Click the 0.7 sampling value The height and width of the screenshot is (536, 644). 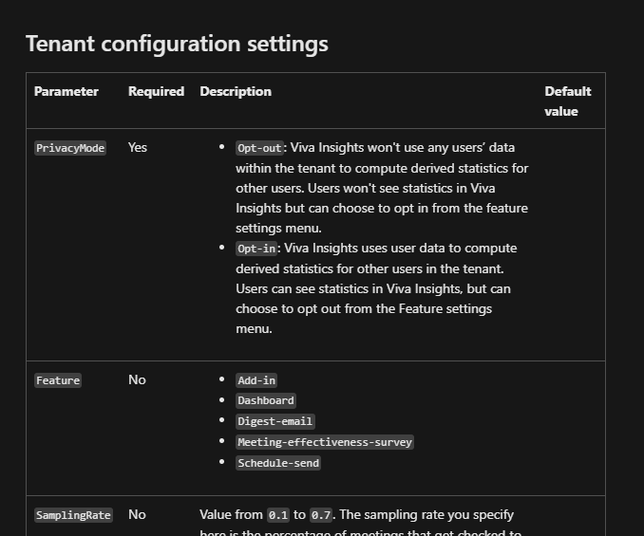pyautogui.click(x=321, y=515)
